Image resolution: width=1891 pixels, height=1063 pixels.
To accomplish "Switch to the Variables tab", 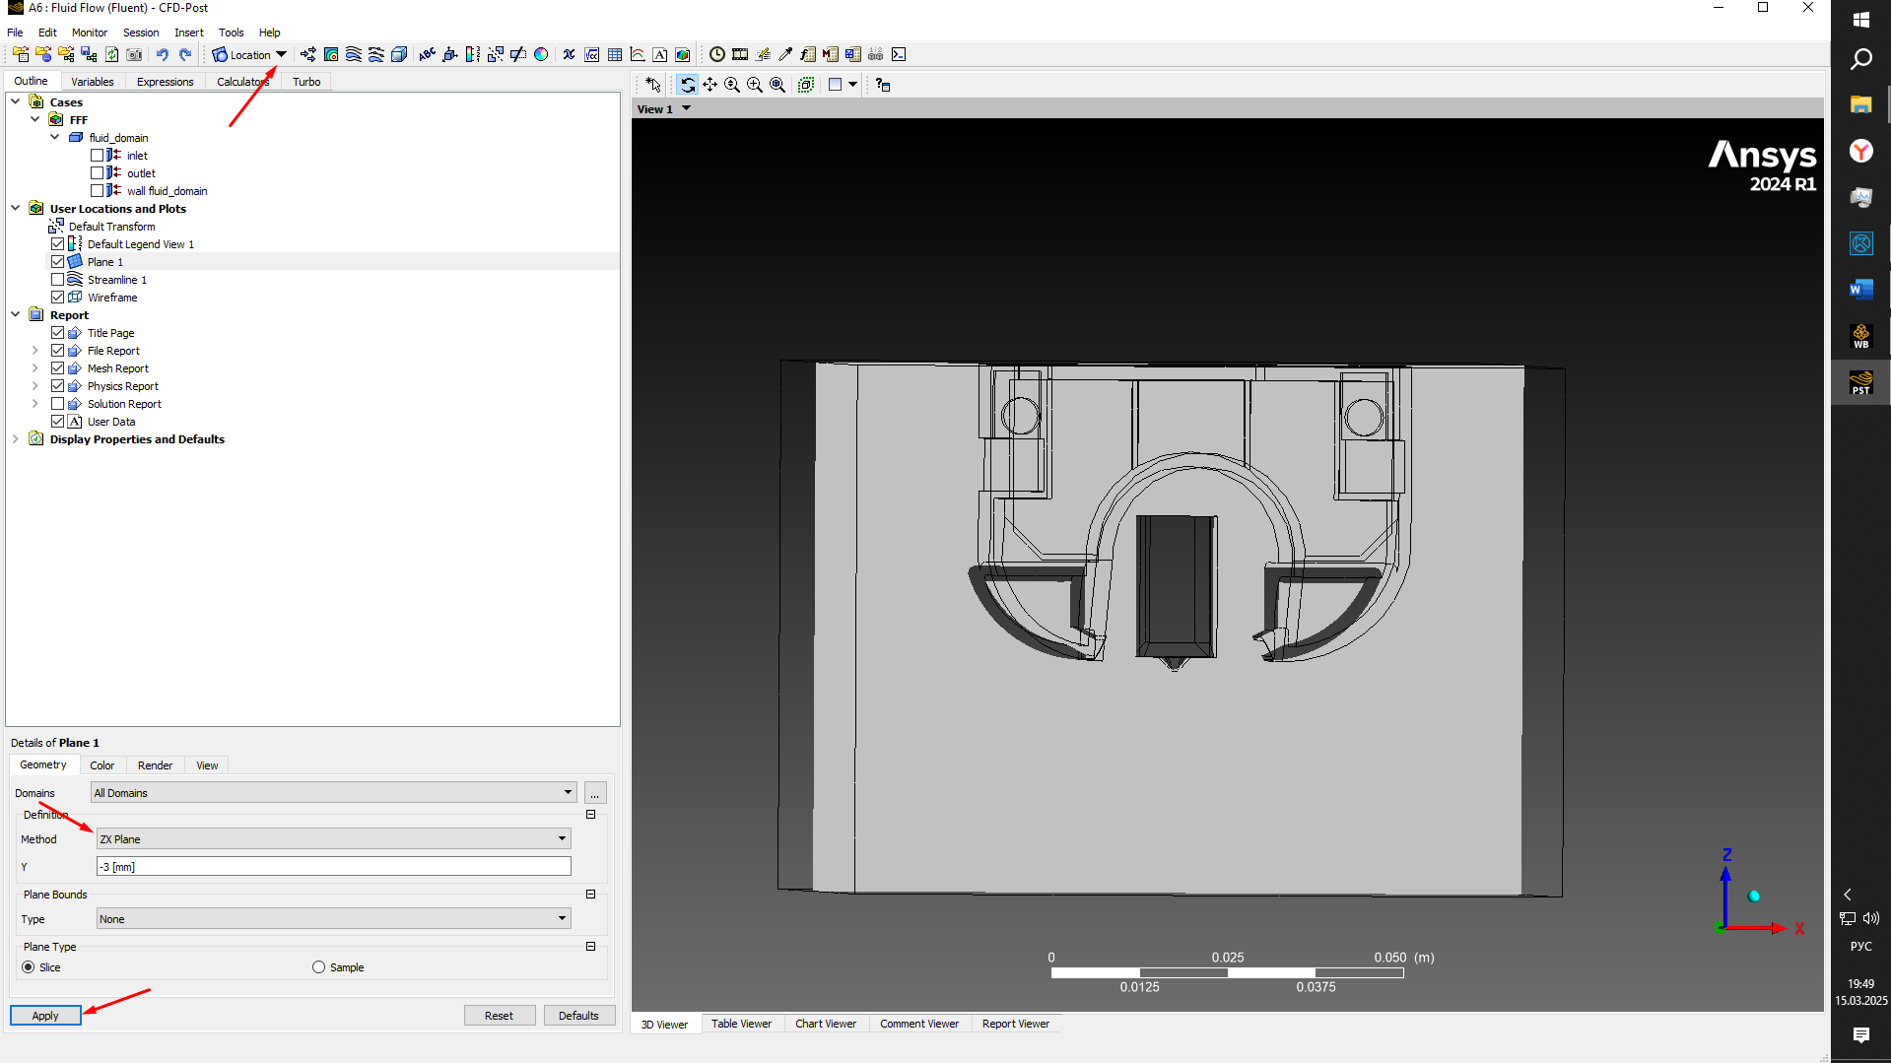I will (93, 82).
